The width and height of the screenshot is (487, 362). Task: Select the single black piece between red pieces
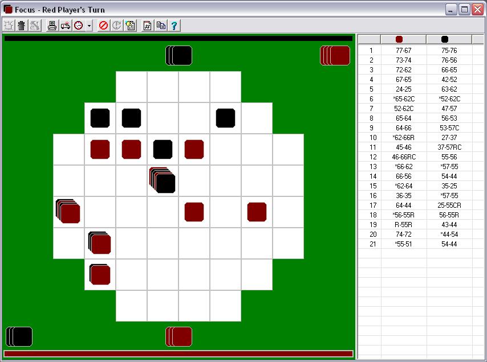(x=163, y=149)
